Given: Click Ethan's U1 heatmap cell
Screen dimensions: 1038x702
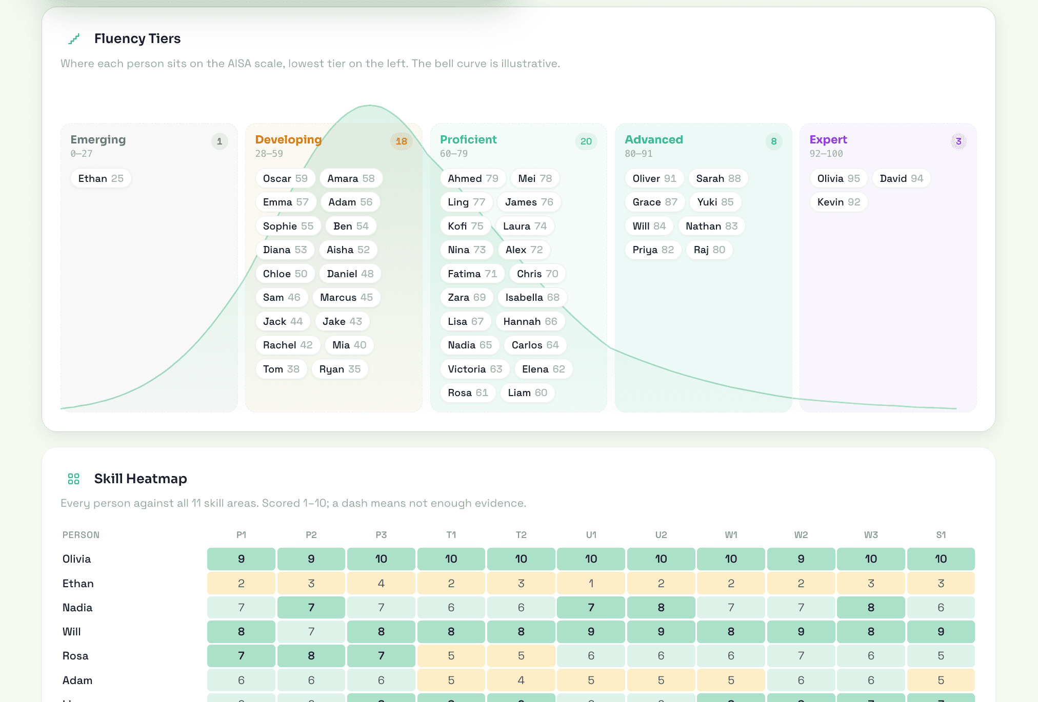Looking at the screenshot, I should point(591,583).
